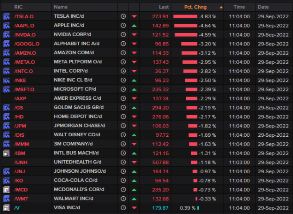Image resolution: width=293 pixels, height=214 pixels.
Task: Open the news icon for HOME DEPOT
Action: 7,117
